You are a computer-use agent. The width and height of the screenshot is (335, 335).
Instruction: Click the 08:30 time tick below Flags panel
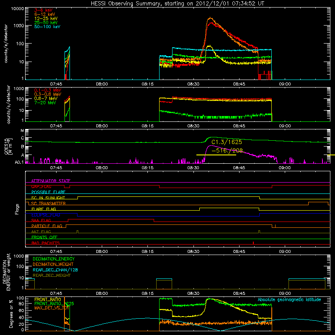tap(193, 252)
